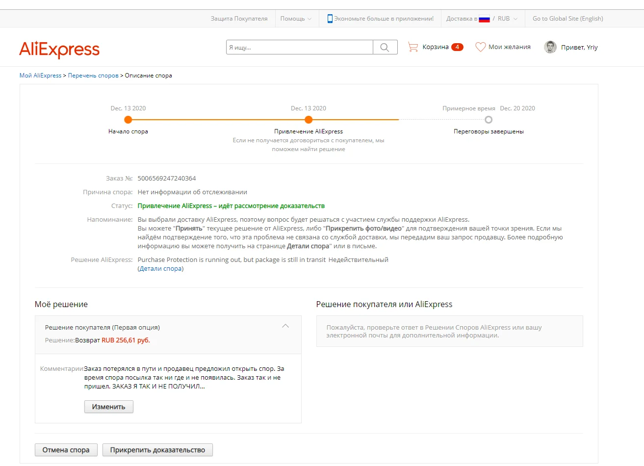Go to Global Site (English)
Viewport: 644px width, 466px height.
pos(568,19)
